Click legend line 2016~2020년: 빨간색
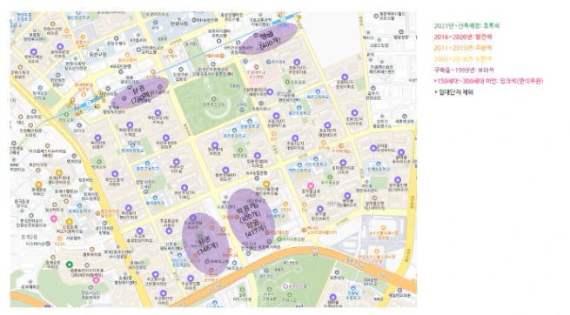Viewport: 570px width, 315px height. tap(463, 37)
